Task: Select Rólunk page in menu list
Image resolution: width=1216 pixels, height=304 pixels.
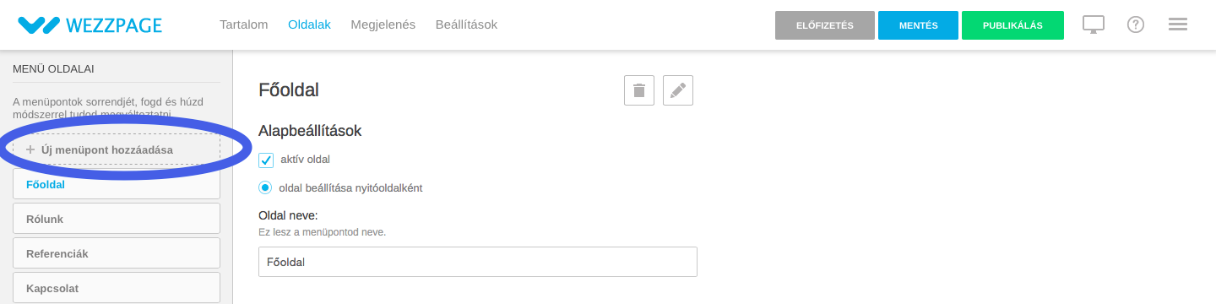Action: 117,219
